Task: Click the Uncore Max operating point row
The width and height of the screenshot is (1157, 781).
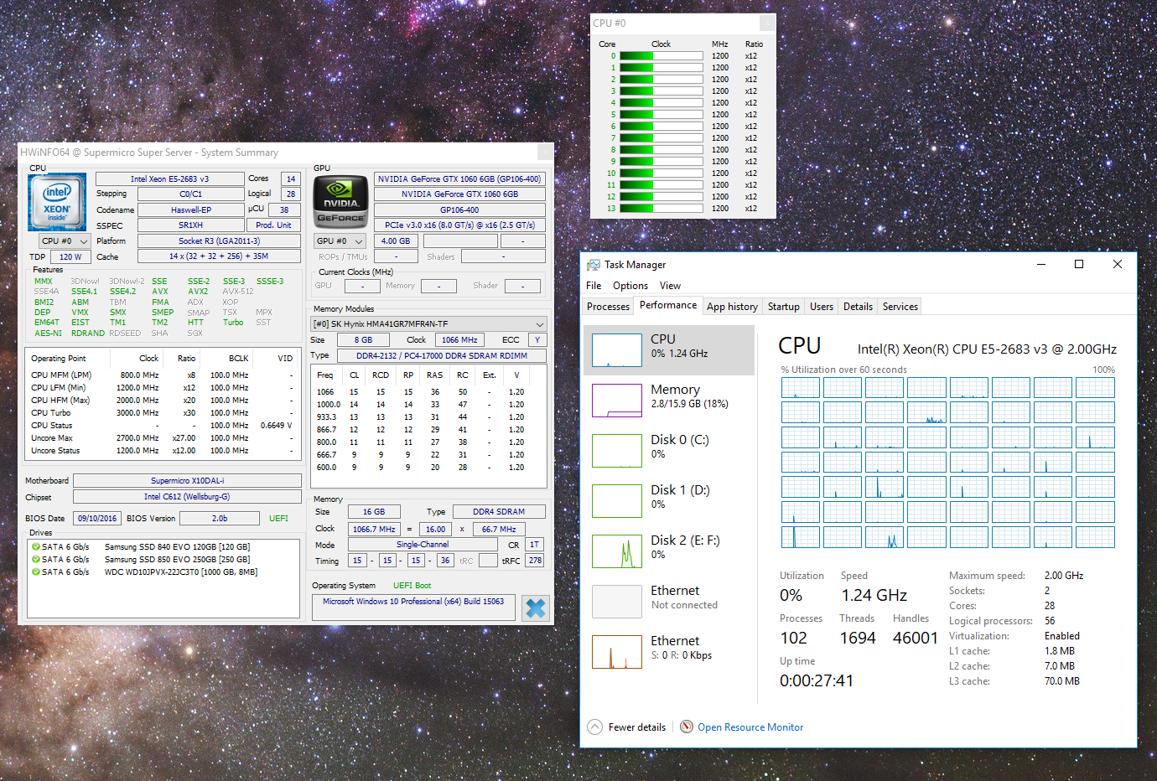Action: [x=161, y=438]
